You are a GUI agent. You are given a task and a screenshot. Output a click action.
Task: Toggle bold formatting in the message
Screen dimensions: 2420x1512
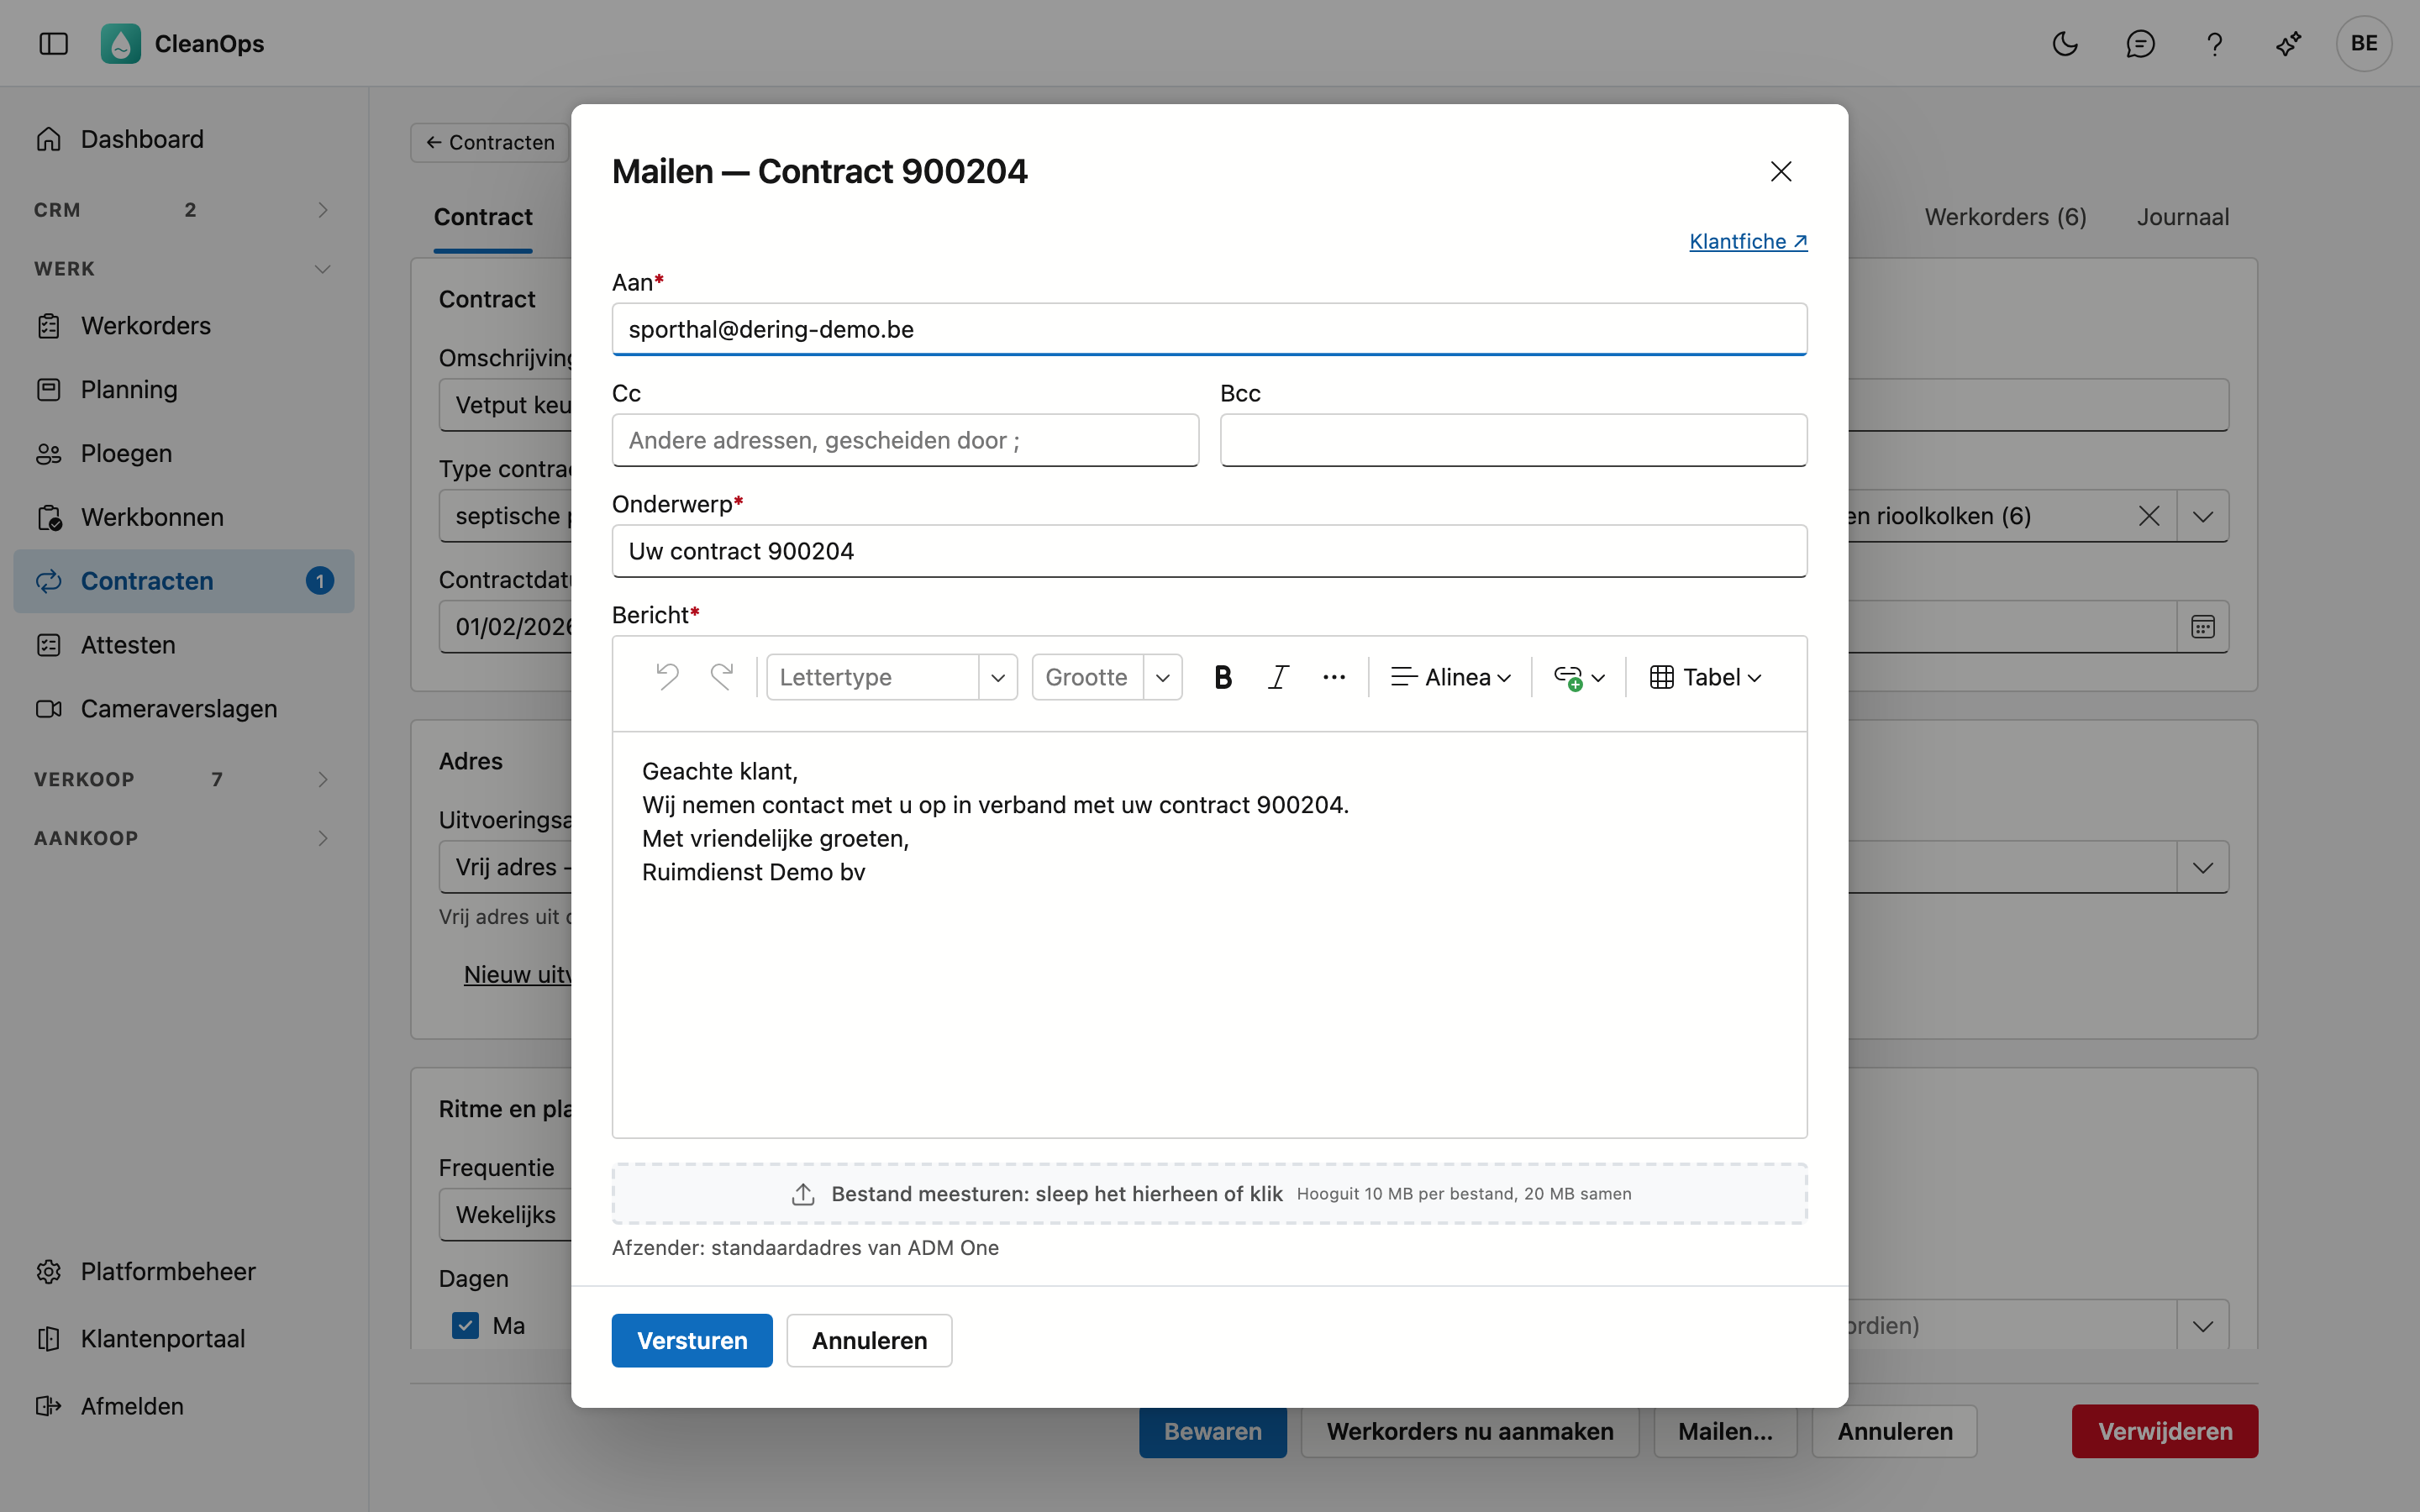coord(1222,677)
